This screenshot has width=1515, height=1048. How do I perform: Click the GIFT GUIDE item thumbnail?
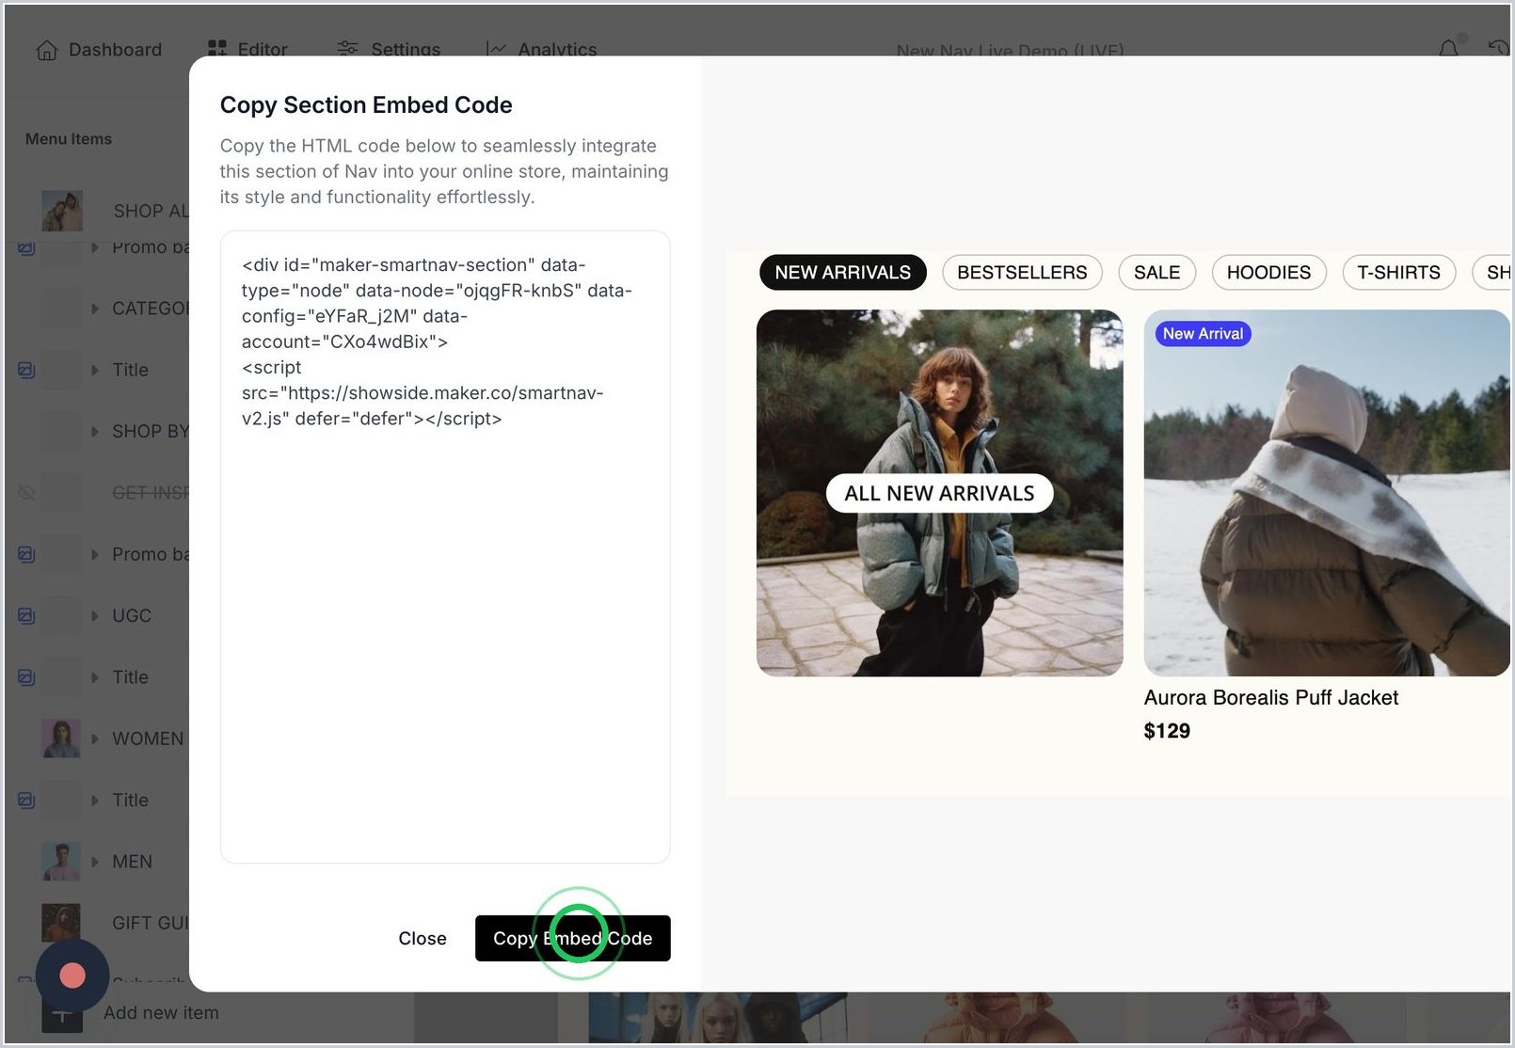(x=61, y=923)
